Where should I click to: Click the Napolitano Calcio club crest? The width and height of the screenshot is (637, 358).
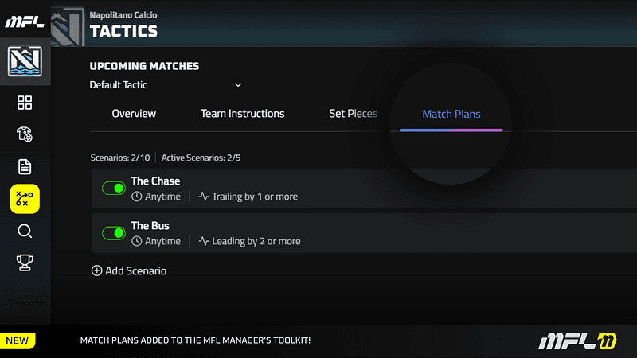(25, 61)
